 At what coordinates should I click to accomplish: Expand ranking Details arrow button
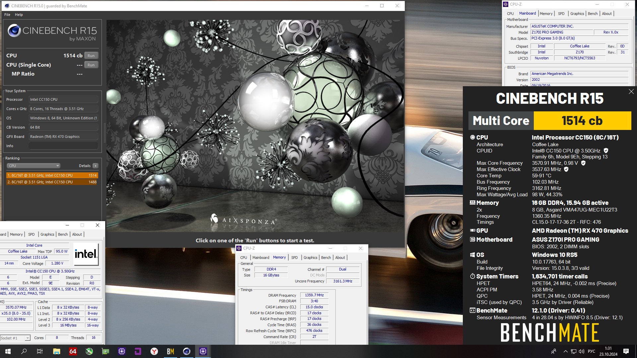click(96, 166)
